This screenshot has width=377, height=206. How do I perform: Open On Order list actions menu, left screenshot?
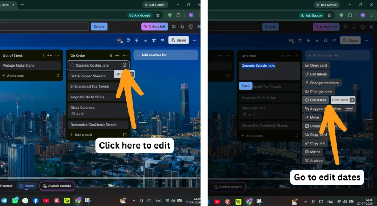click(125, 55)
